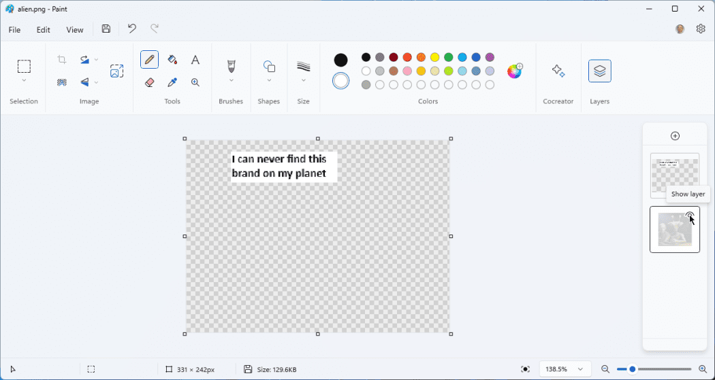Open the Cocreator feature
The image size is (715, 380).
(x=558, y=71)
